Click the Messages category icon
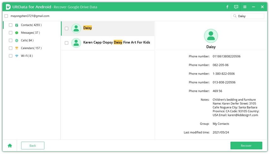This screenshot has height=154, width=270. tap(17, 33)
